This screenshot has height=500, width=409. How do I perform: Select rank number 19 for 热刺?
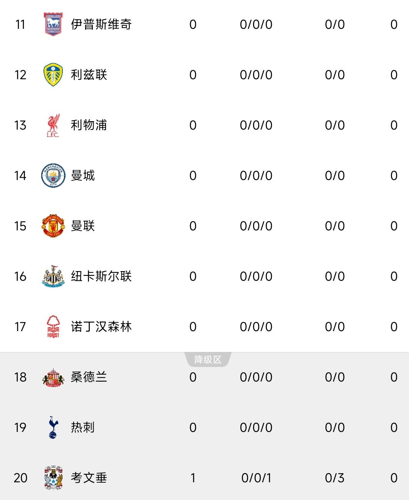[x=20, y=427]
